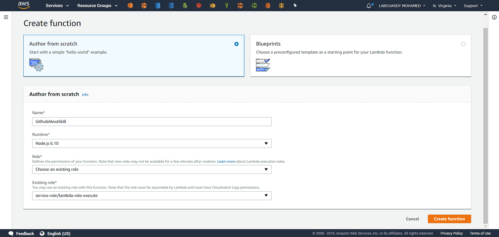499x237 pixels.
Task: Click the Author from scratch gear illustration
Action: 36,65
